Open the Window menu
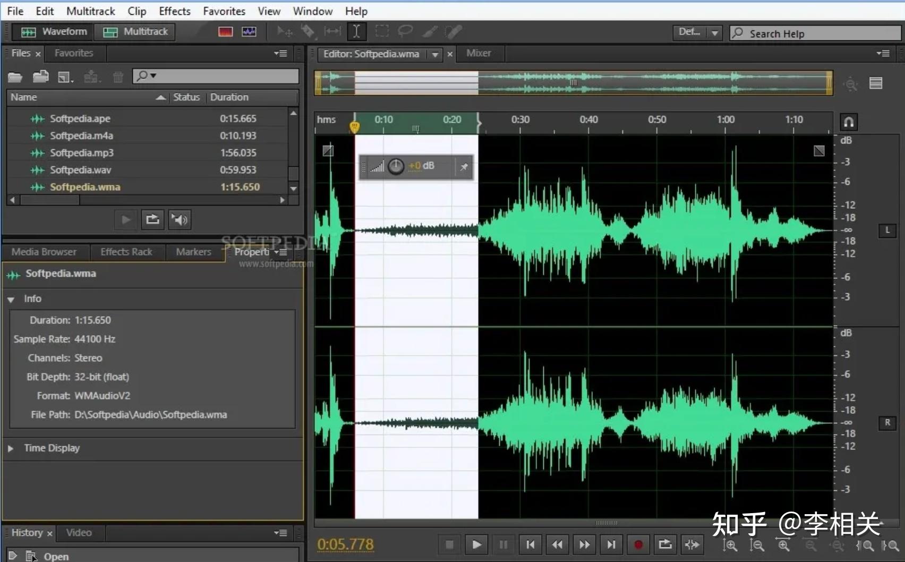Screen dimensions: 905x562 (x=312, y=11)
